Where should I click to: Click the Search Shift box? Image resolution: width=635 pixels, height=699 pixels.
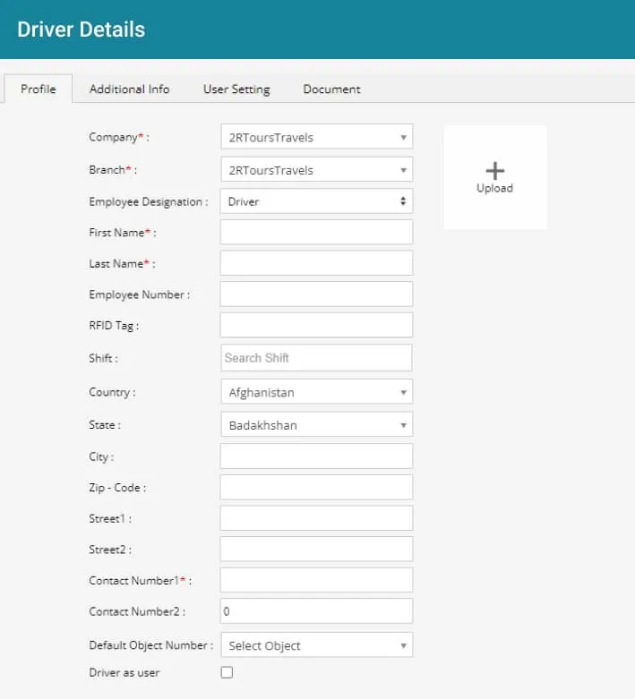click(x=316, y=357)
